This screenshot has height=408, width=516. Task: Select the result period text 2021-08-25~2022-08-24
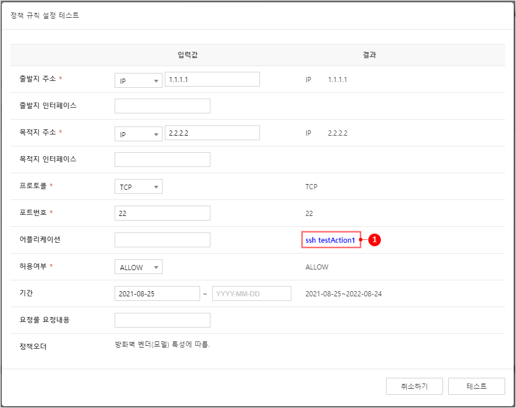[x=344, y=294]
